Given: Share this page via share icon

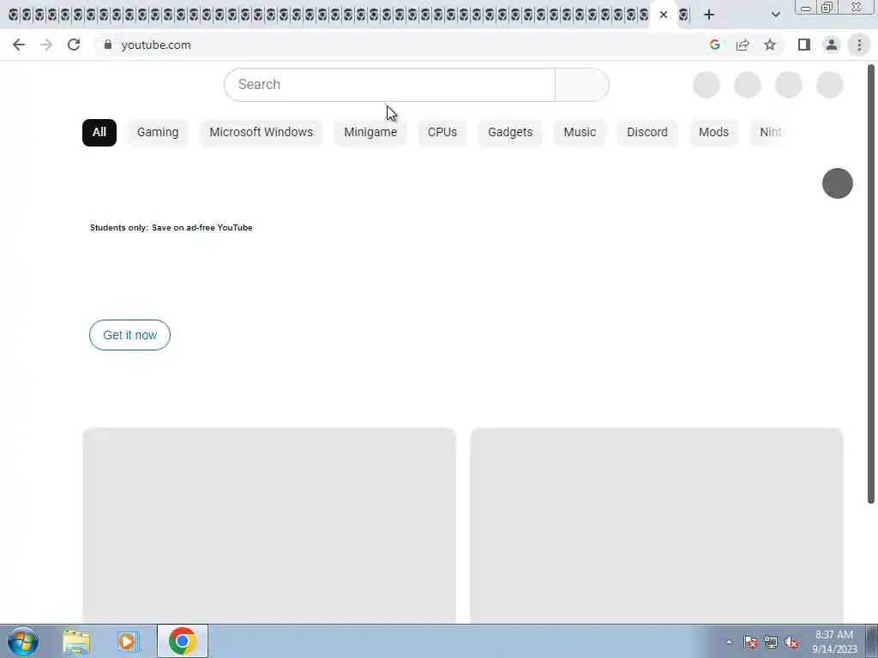Looking at the screenshot, I should tap(743, 45).
